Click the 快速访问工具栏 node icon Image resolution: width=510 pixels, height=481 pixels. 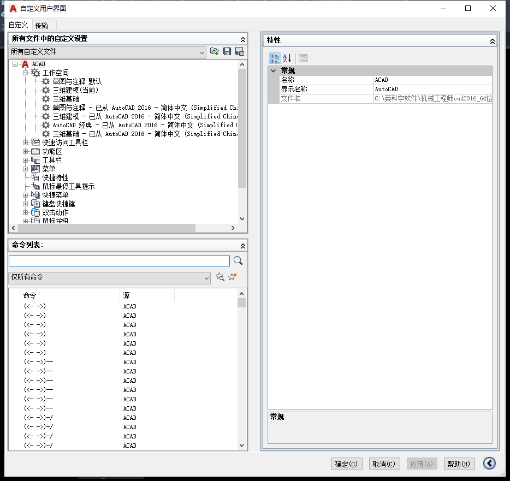(x=35, y=142)
